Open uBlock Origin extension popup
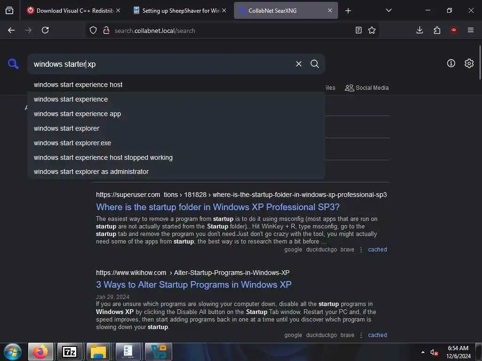The height and width of the screenshot is (361, 482). [454, 30]
